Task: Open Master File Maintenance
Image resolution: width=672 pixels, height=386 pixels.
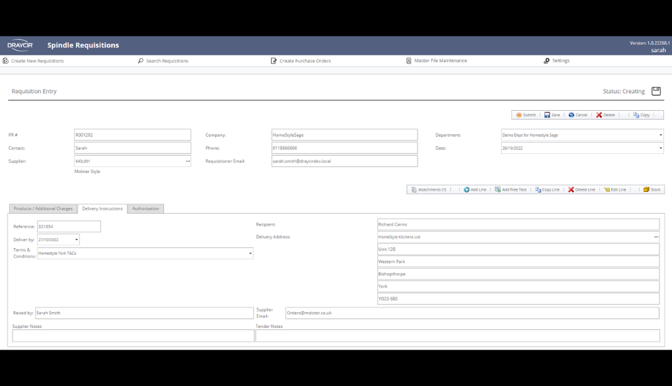Action: coord(437,61)
